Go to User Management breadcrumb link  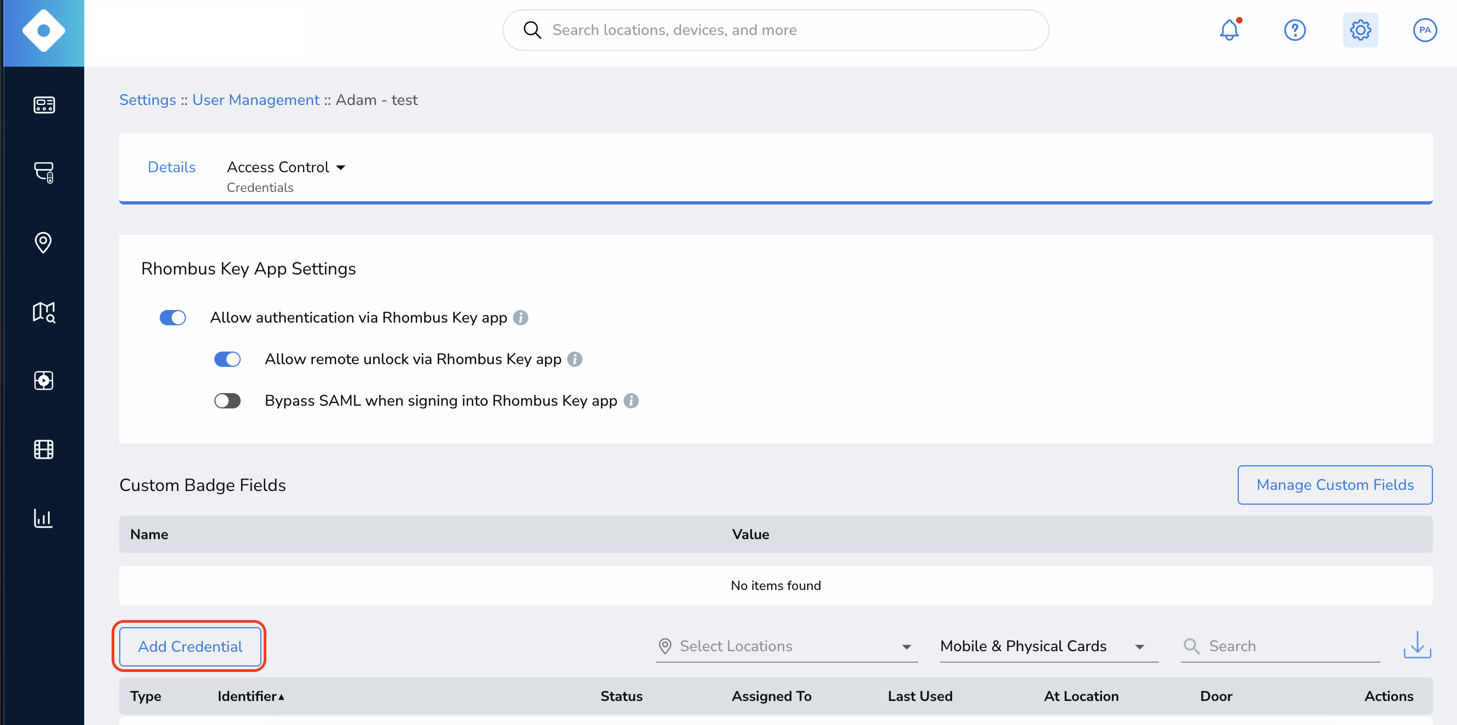[255, 100]
